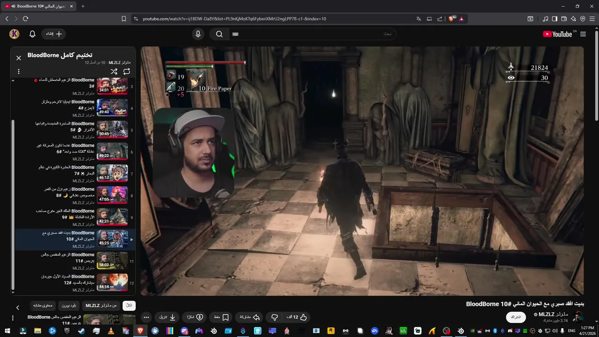Screen dimensions: 599x337
Task: Close the BloodBorne playlist panel
Action: pos(19,58)
